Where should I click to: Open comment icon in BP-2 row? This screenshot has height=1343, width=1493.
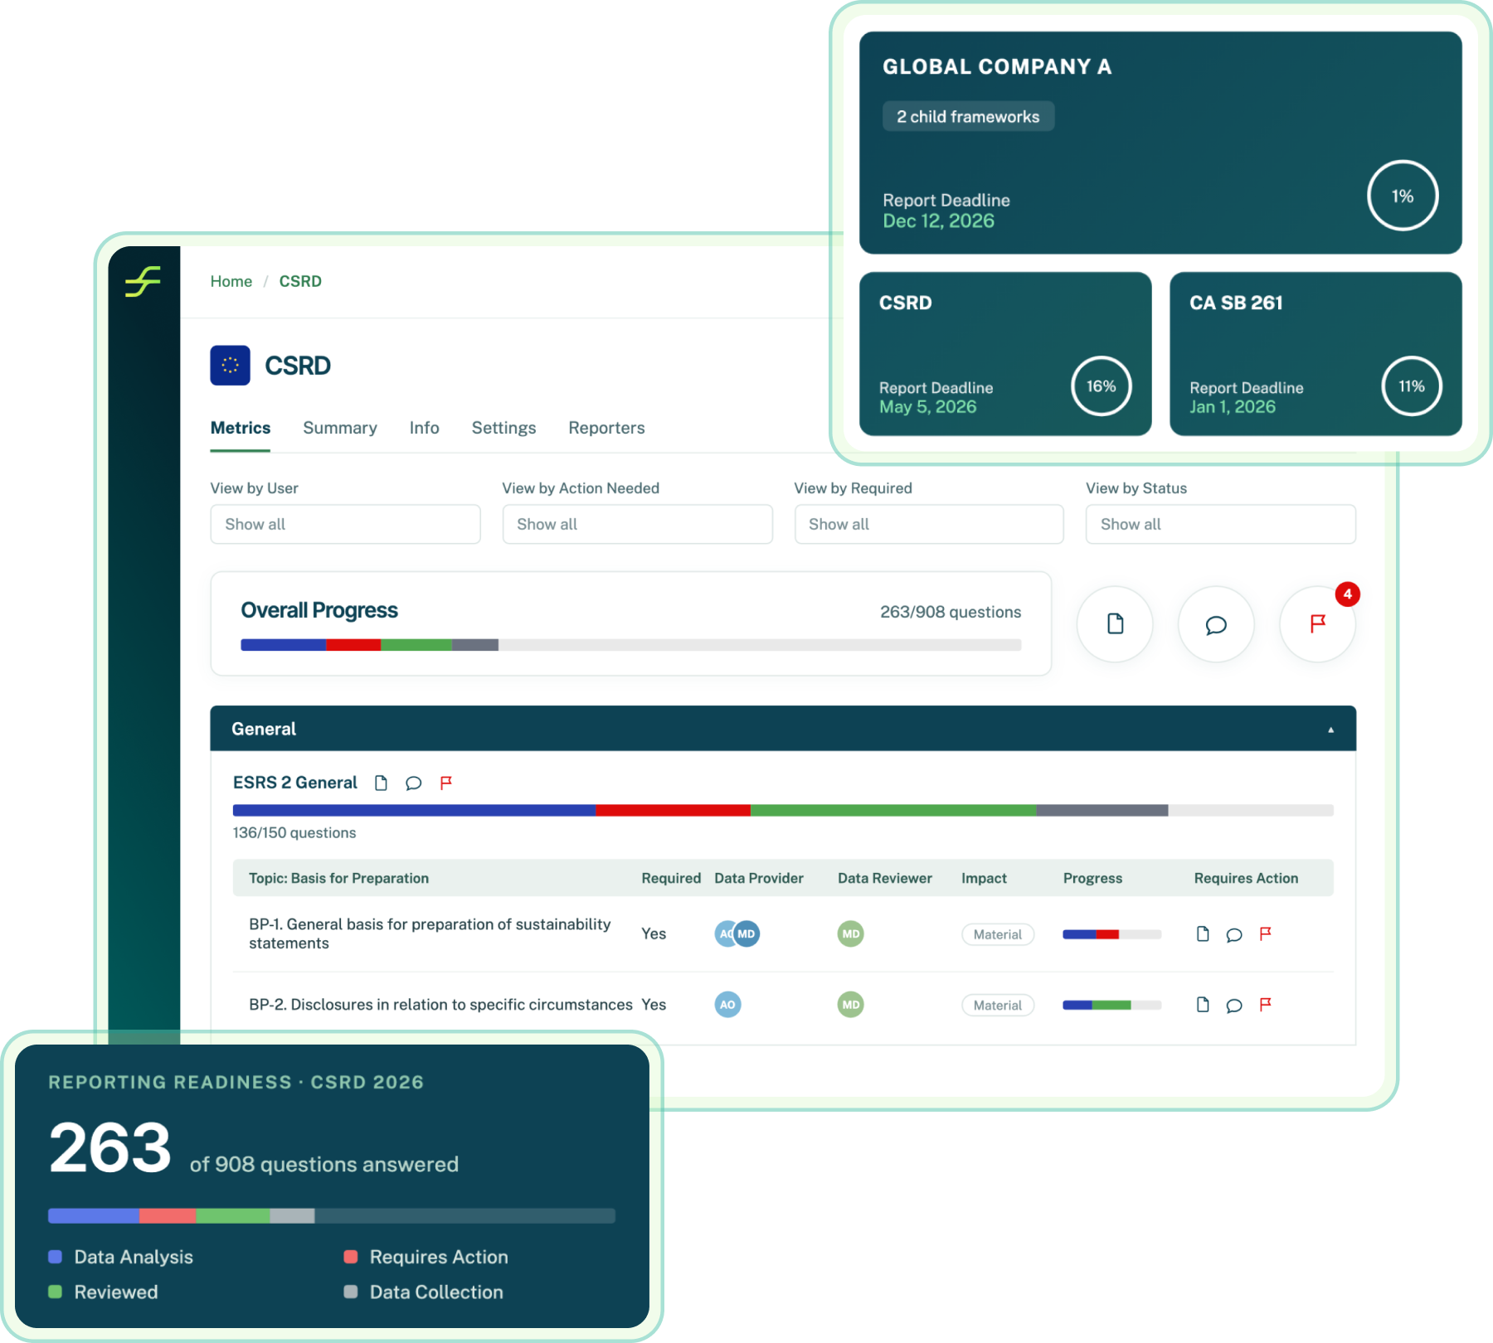(1234, 1006)
